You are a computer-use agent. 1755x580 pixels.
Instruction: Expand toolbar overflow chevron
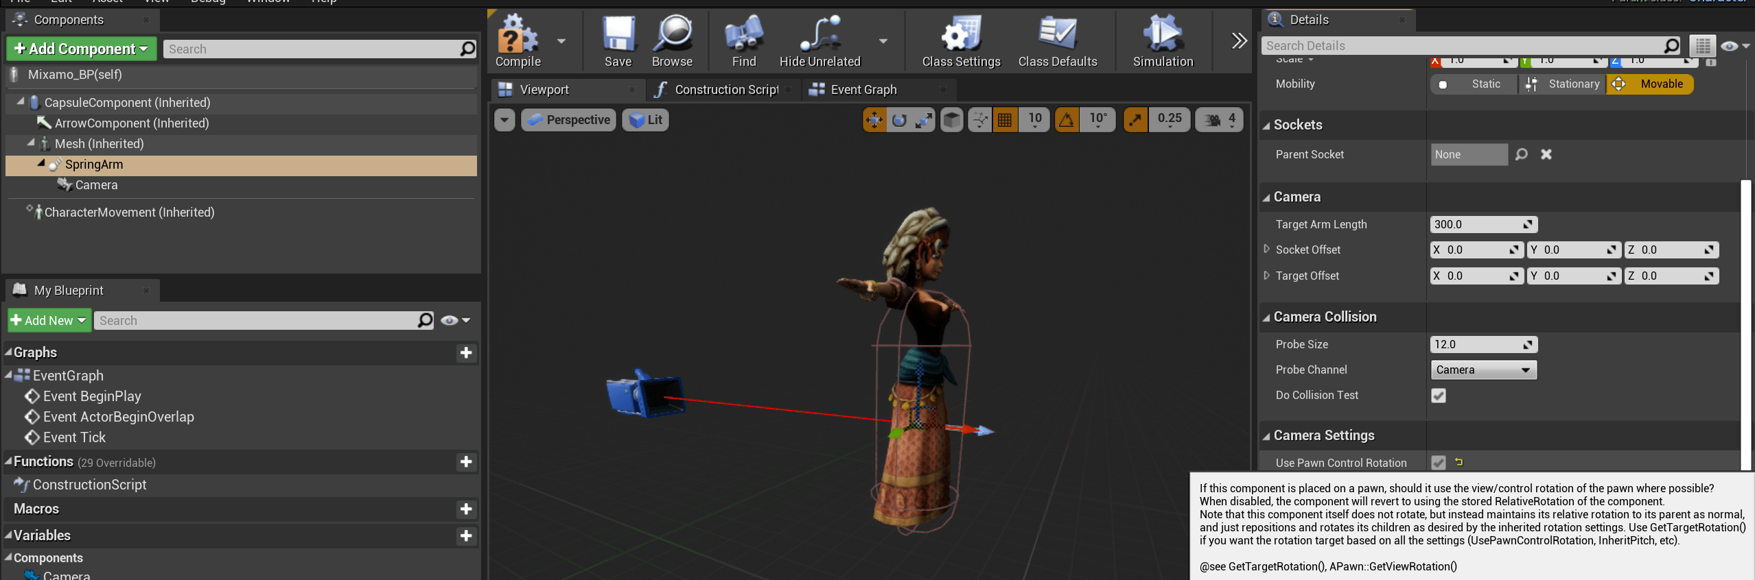pos(1239,41)
